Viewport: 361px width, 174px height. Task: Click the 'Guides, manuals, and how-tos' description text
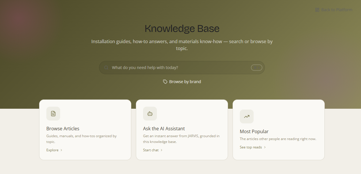coord(81,139)
